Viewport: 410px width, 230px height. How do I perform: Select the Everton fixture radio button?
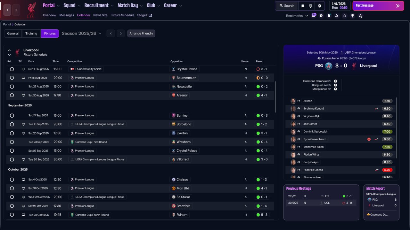click(x=12, y=133)
